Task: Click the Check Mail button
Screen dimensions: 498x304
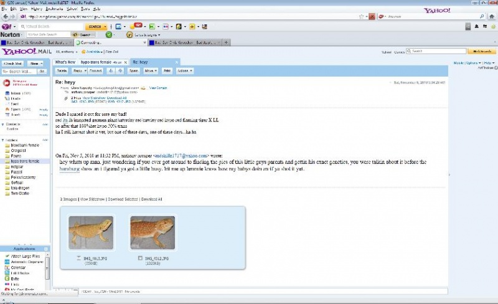Action: coord(13,64)
